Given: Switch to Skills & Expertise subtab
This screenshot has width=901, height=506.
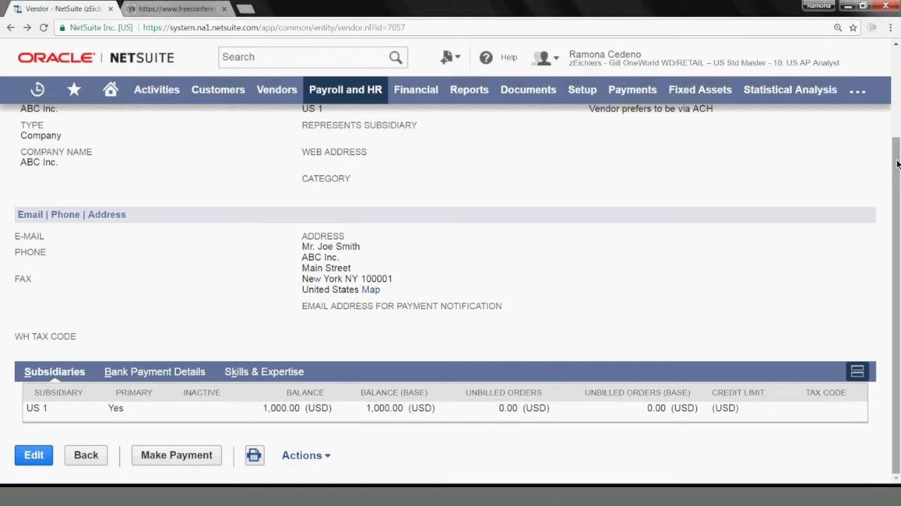Looking at the screenshot, I should pyautogui.click(x=264, y=372).
